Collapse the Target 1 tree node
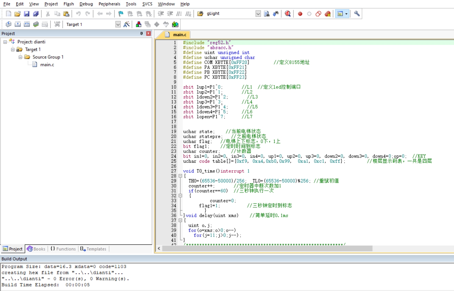Image resolution: width=454 pixels, height=291 pixels. click(13, 50)
